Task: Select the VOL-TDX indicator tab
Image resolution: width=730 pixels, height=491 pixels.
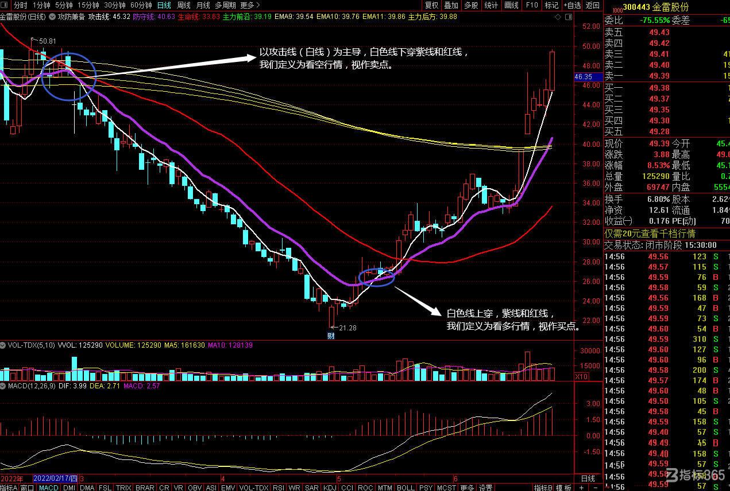Action: [253, 488]
